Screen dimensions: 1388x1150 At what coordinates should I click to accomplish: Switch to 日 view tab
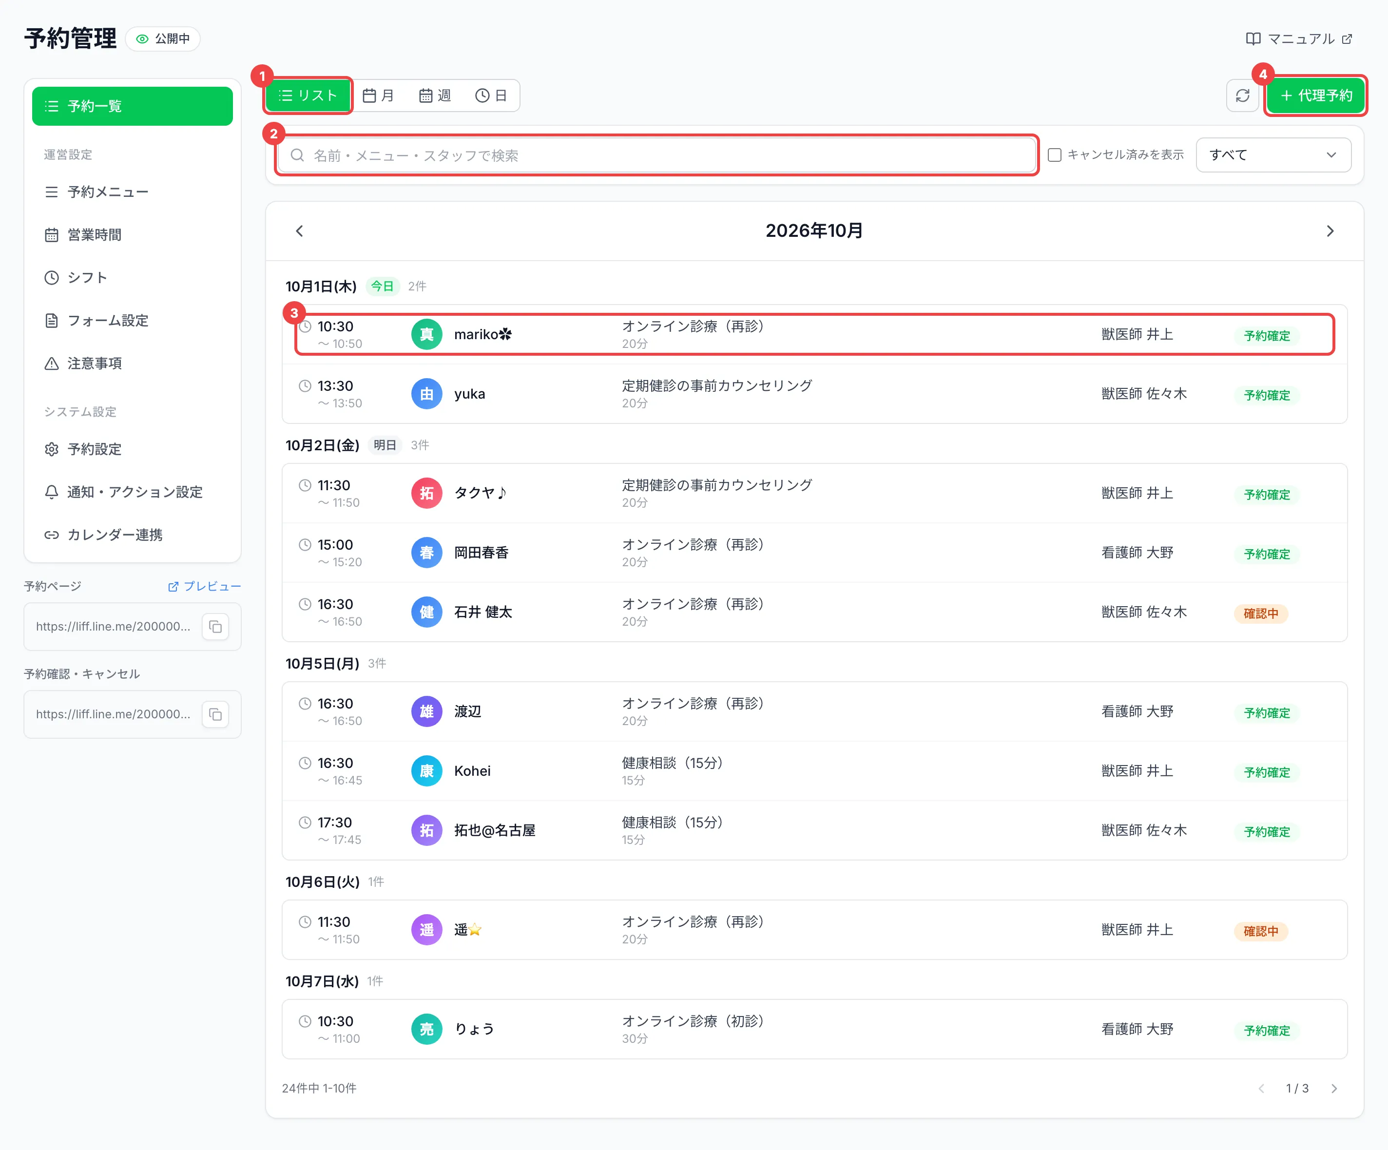(491, 96)
